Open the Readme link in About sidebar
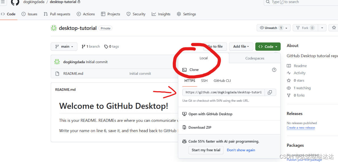This screenshot has height=162, width=338. 300,66
